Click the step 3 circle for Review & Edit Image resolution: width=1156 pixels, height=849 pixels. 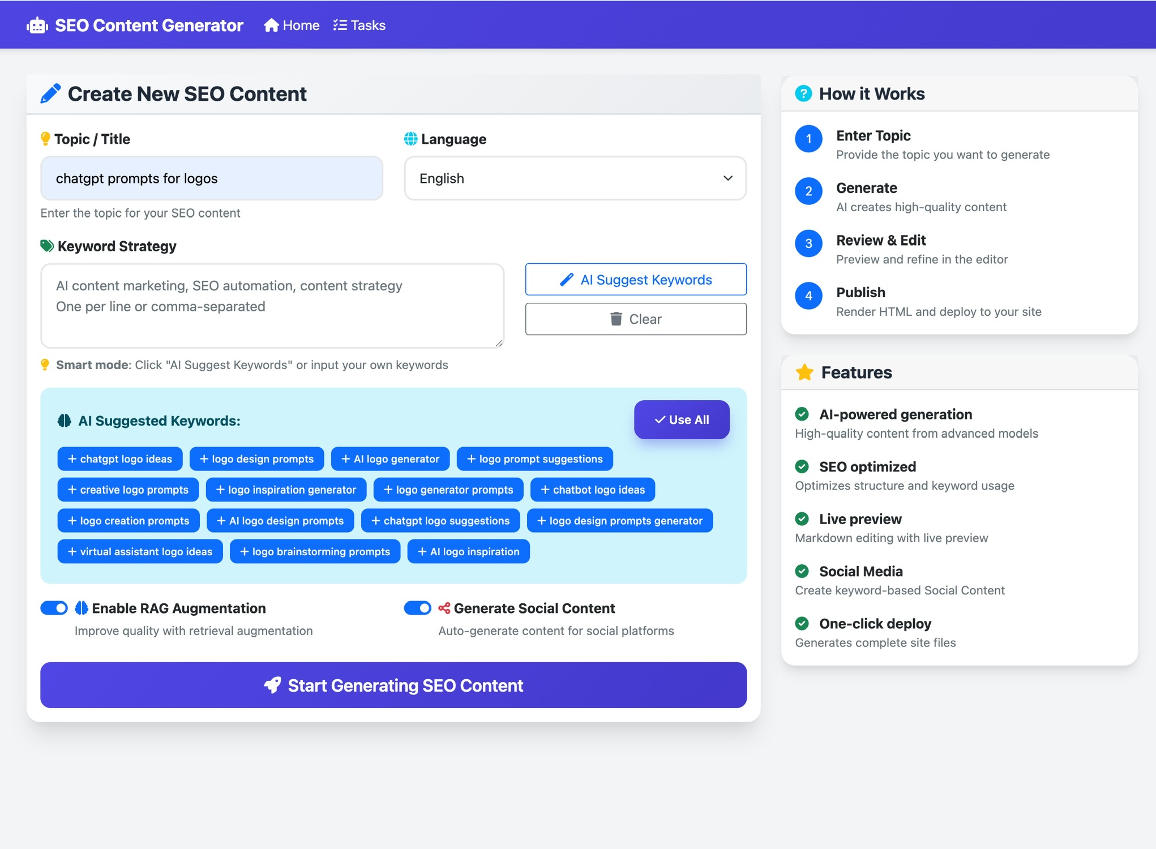(808, 243)
